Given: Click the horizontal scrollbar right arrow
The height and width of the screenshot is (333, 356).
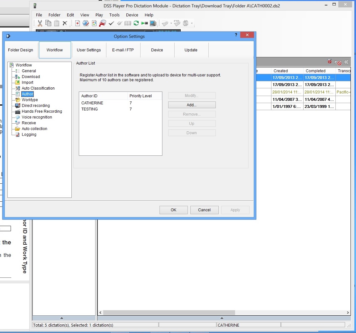Looking at the screenshot, I should point(348,312).
